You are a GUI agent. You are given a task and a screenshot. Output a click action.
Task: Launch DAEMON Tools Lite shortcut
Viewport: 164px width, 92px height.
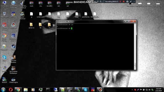(x=13, y=5)
